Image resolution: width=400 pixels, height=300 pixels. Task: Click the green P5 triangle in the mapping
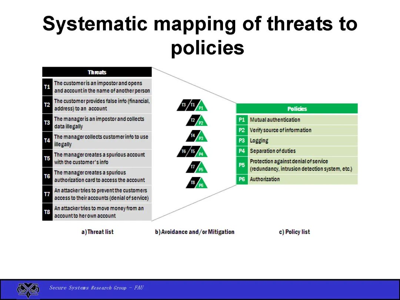[201, 168]
